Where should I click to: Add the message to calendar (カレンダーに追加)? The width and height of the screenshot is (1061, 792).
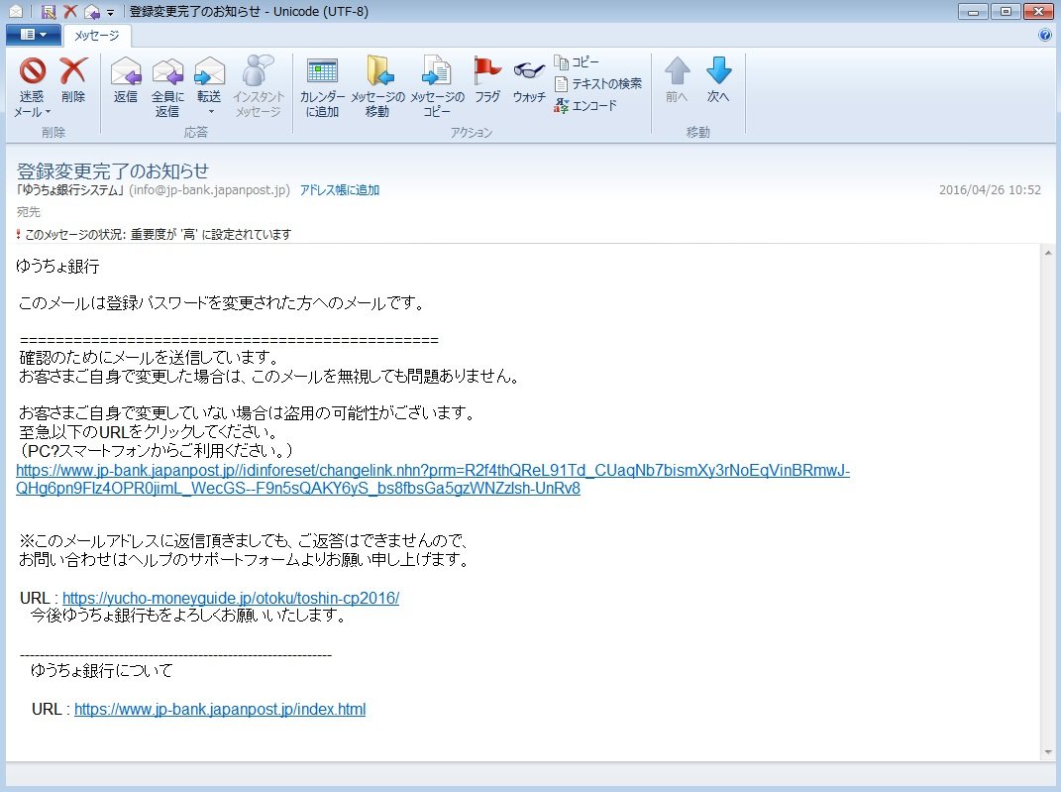coord(322,86)
